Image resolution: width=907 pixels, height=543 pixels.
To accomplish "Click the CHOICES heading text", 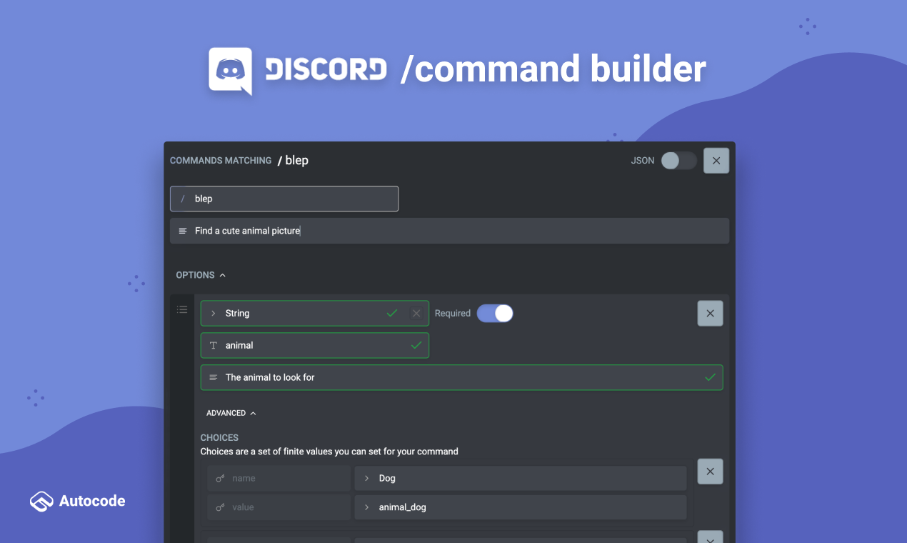I will click(219, 437).
